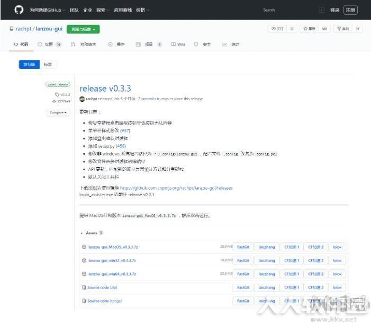Click FastGit mirror for Source code (tar.gz)
This screenshot has height=323, width=371.
[x=243, y=301]
